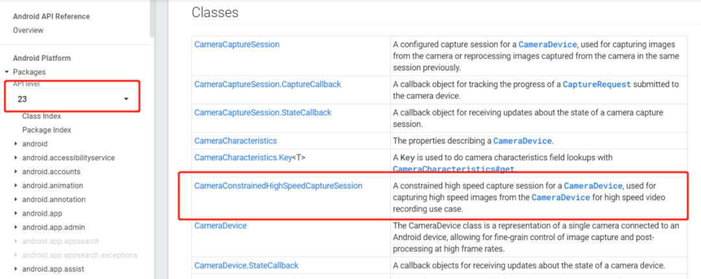Open Class Index in sidebar
Image resolution: width=701 pixels, height=279 pixels.
click(42, 116)
